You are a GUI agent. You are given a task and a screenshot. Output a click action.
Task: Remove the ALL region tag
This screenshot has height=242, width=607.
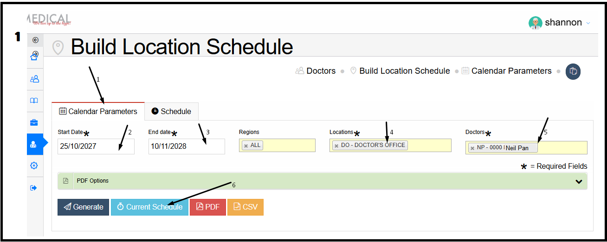(246, 146)
